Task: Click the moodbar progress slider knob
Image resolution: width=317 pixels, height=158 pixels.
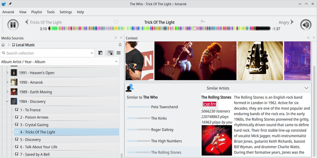Action: (194, 28)
